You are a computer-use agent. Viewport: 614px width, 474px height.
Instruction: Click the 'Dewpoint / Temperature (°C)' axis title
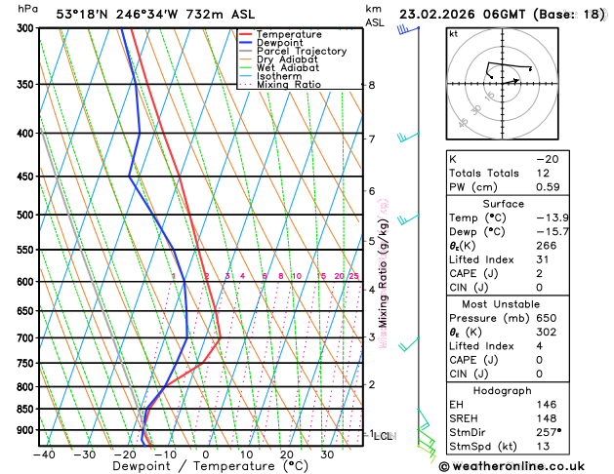[x=210, y=466]
